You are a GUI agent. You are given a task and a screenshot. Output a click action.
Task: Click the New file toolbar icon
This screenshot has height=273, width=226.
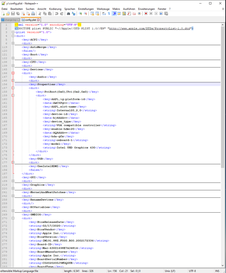click(3, 14)
